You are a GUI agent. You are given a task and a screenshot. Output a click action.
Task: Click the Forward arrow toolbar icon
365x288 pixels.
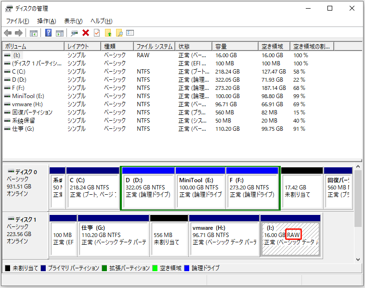coord(19,33)
